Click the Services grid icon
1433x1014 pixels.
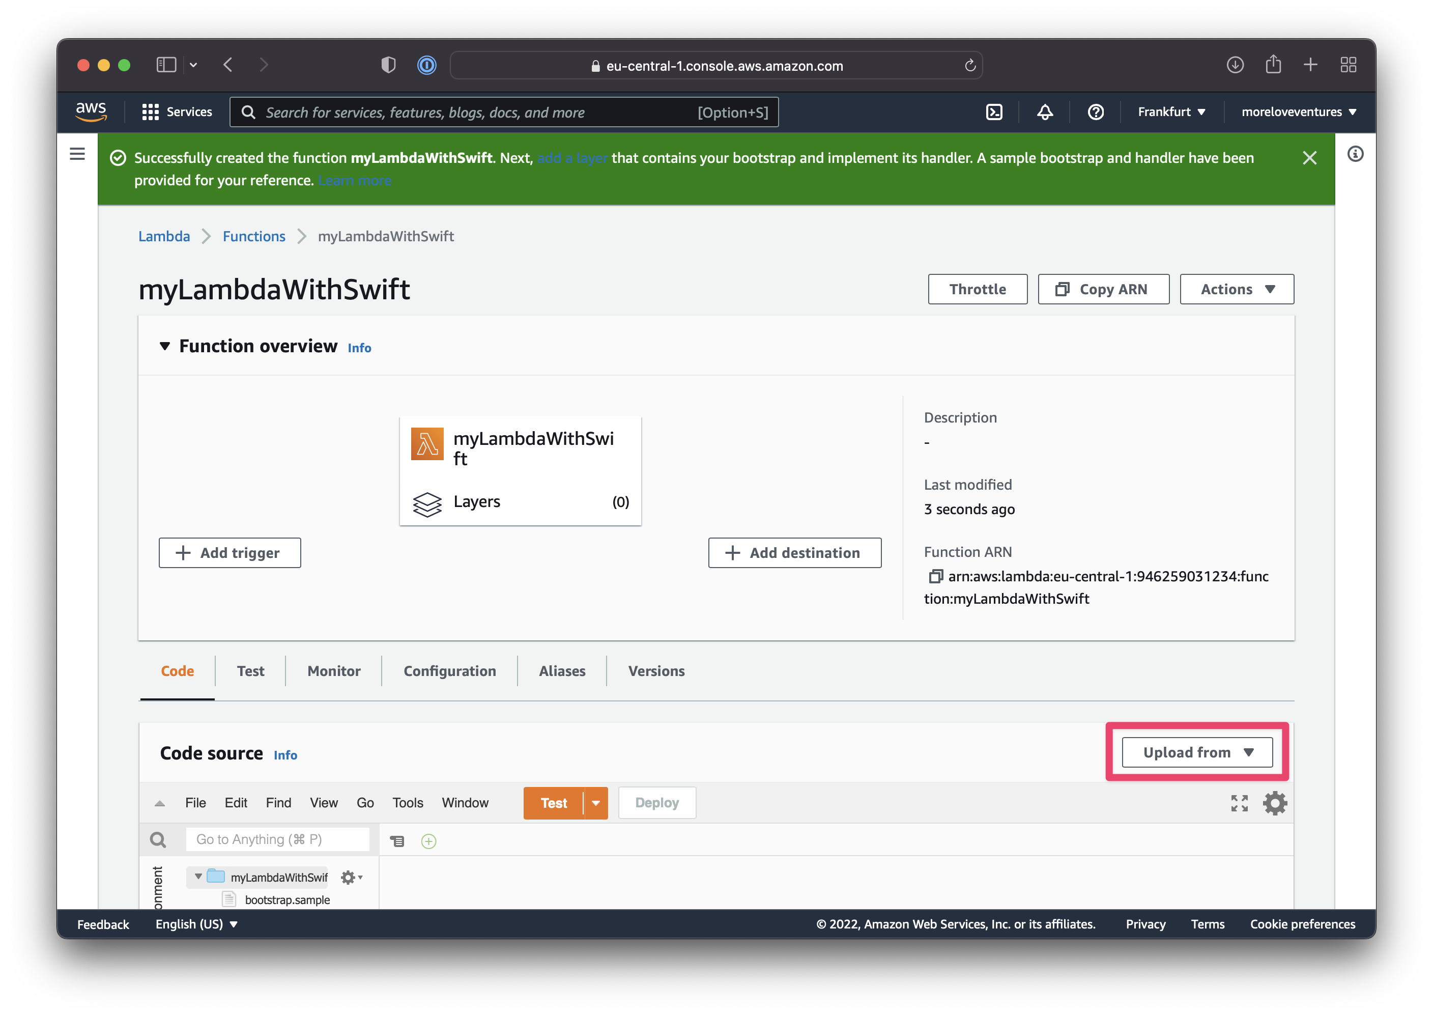(x=151, y=112)
